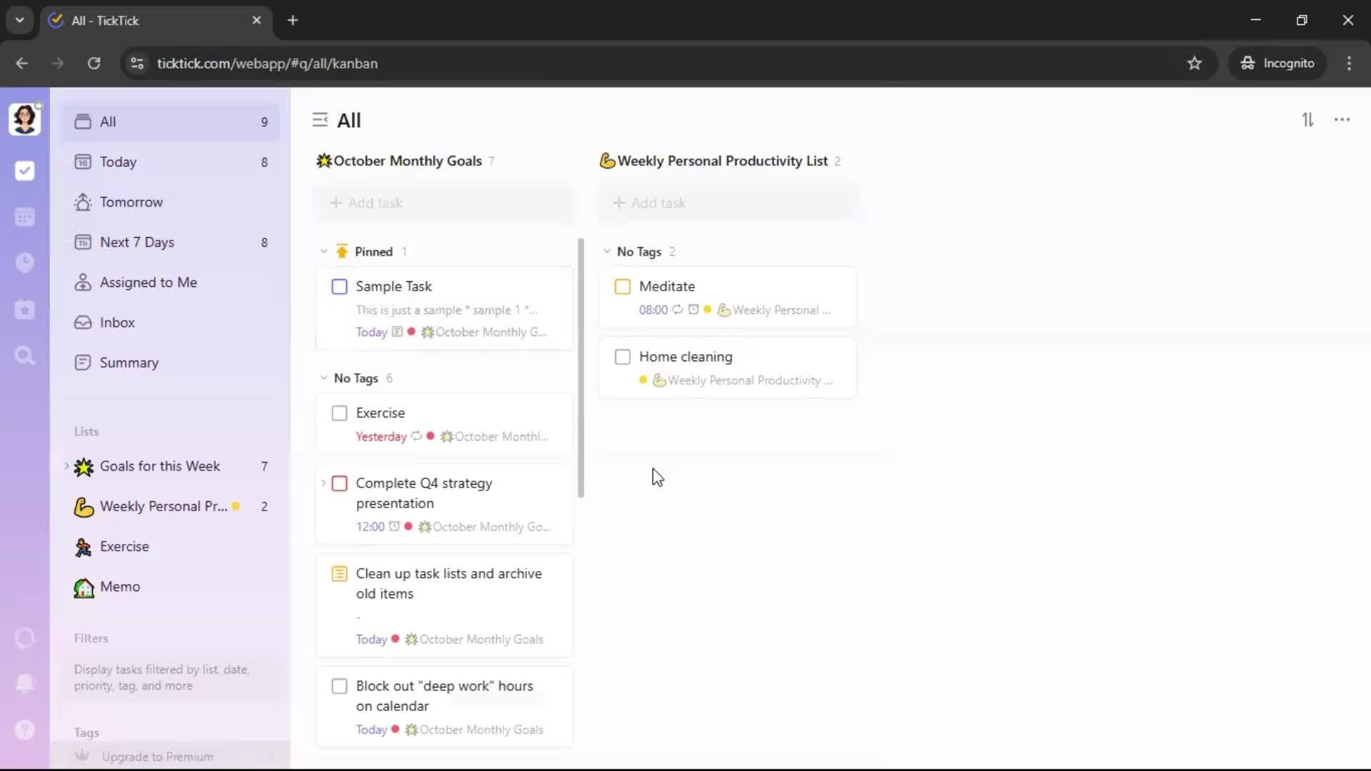Mark Meditate task as complete
Image resolution: width=1371 pixels, height=771 pixels.
point(622,286)
